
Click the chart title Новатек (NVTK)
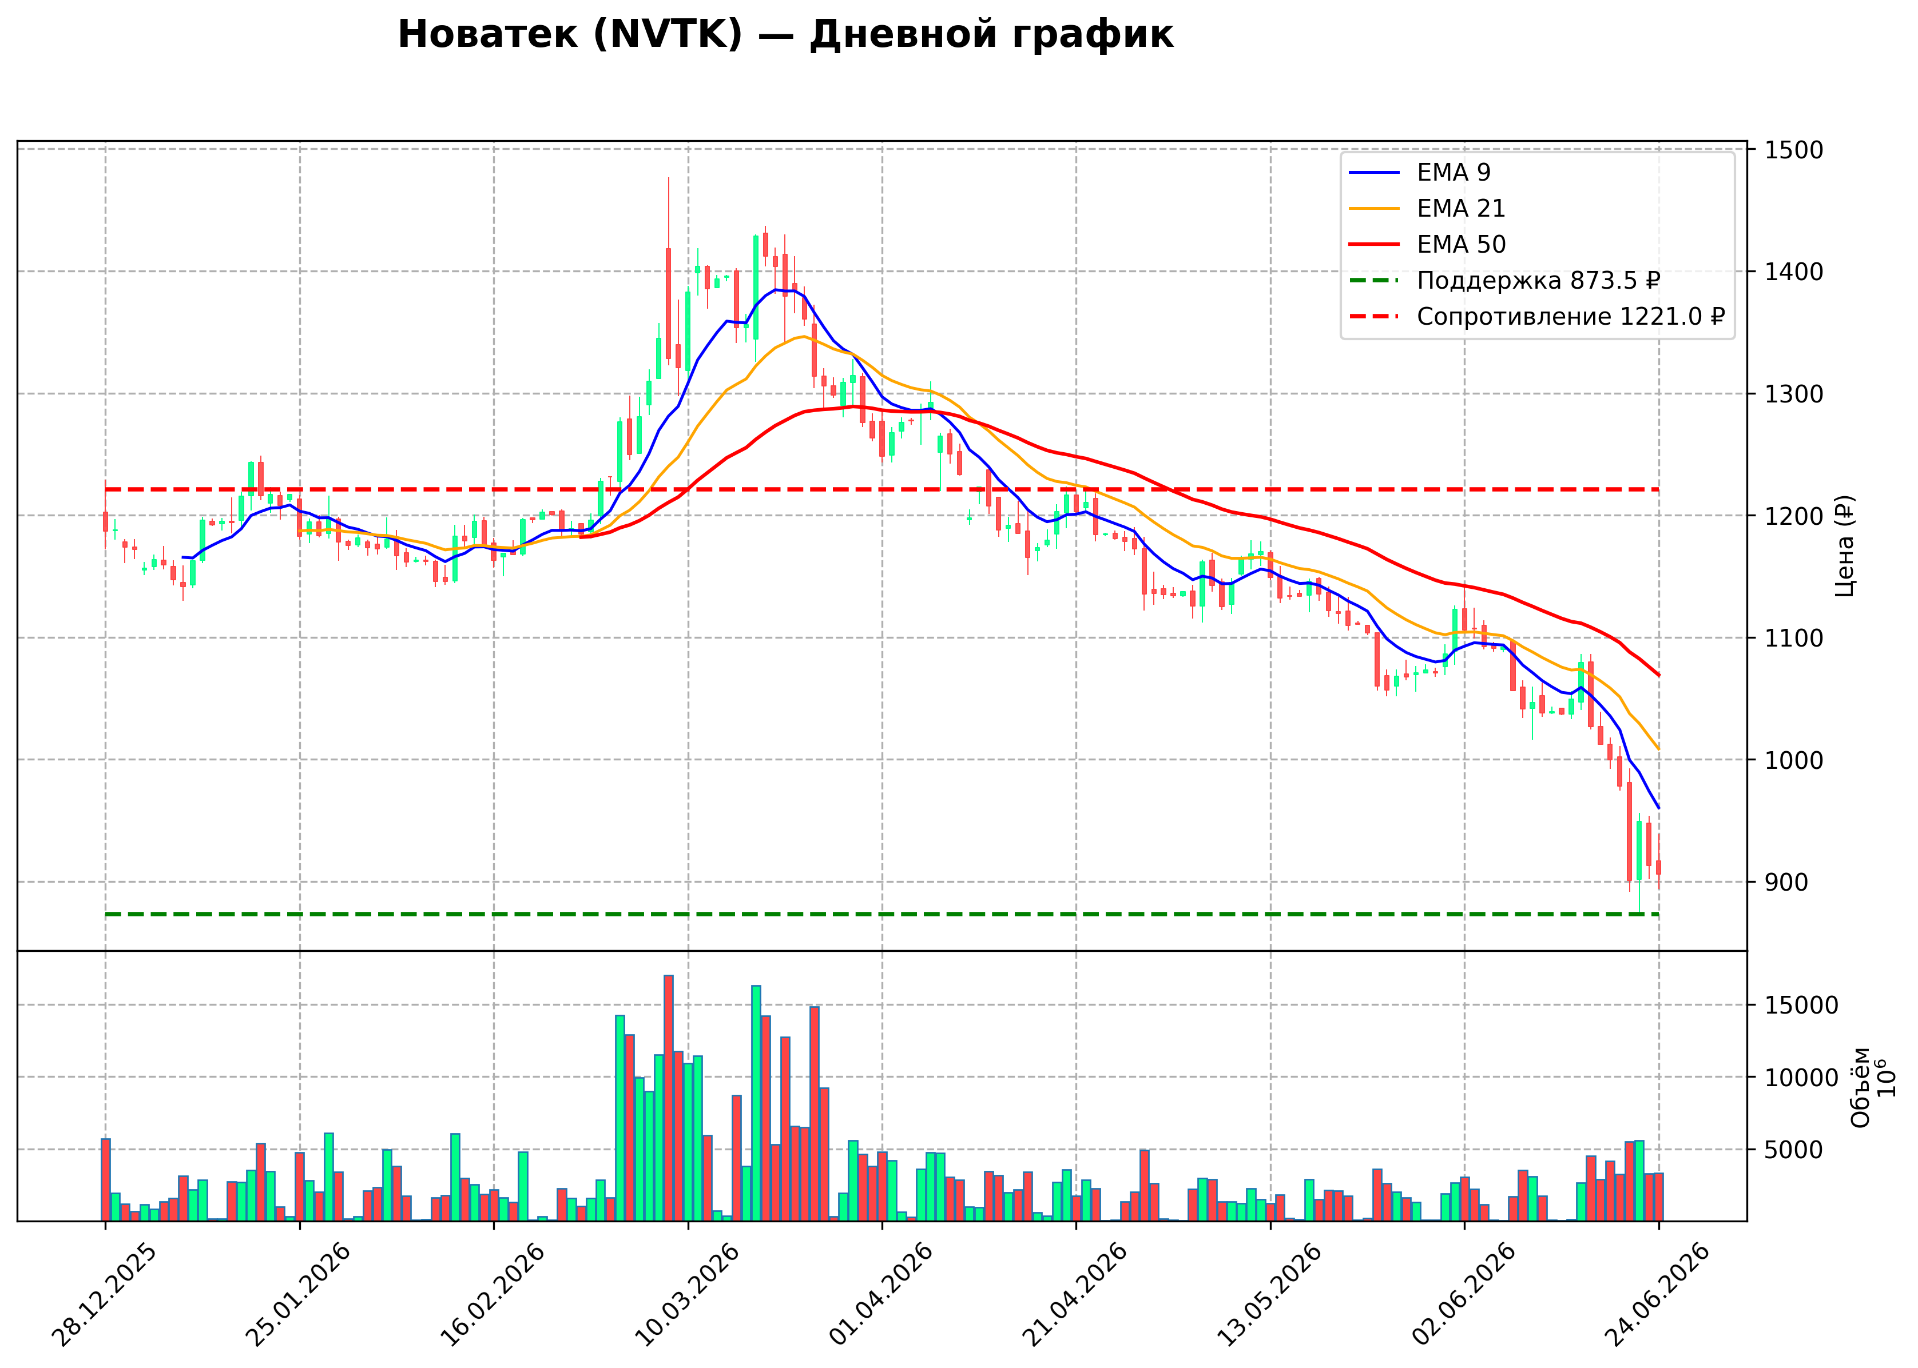pyautogui.click(x=570, y=35)
